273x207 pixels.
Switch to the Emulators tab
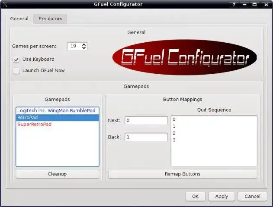tap(50, 19)
